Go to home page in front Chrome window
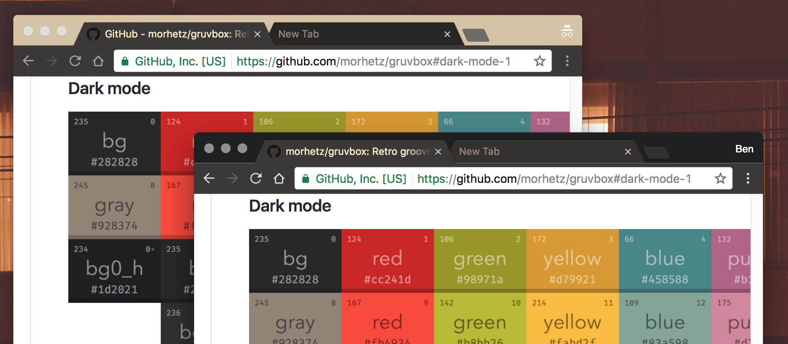Viewport: 788px width, 344px height. pos(279,178)
